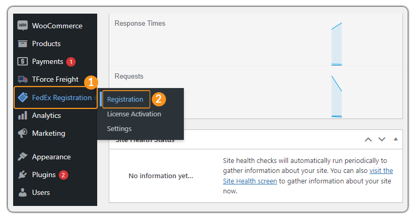Click the Plugins update count badge
The height and width of the screenshot is (218, 415).
(63, 175)
